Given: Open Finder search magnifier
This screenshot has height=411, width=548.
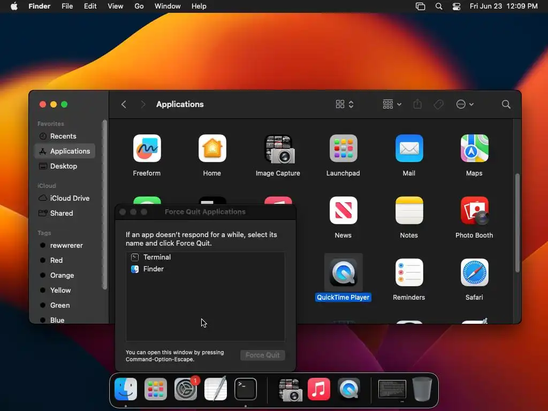Looking at the screenshot, I should [506, 104].
